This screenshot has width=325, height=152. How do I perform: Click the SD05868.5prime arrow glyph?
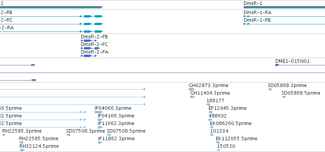pos(283,97)
